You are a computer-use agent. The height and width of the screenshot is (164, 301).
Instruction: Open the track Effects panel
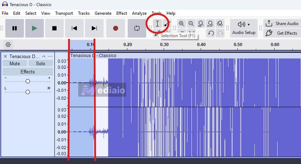27,72
